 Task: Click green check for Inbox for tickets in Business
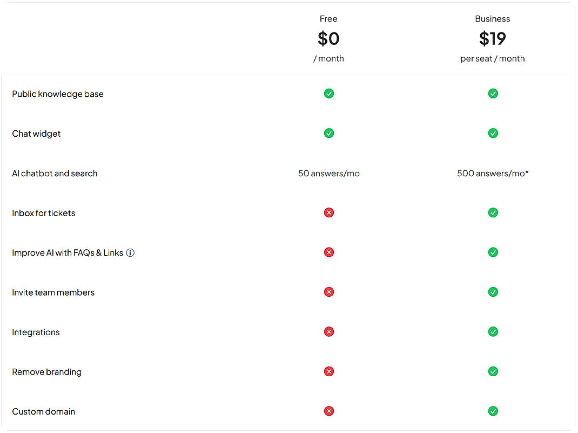coord(493,212)
